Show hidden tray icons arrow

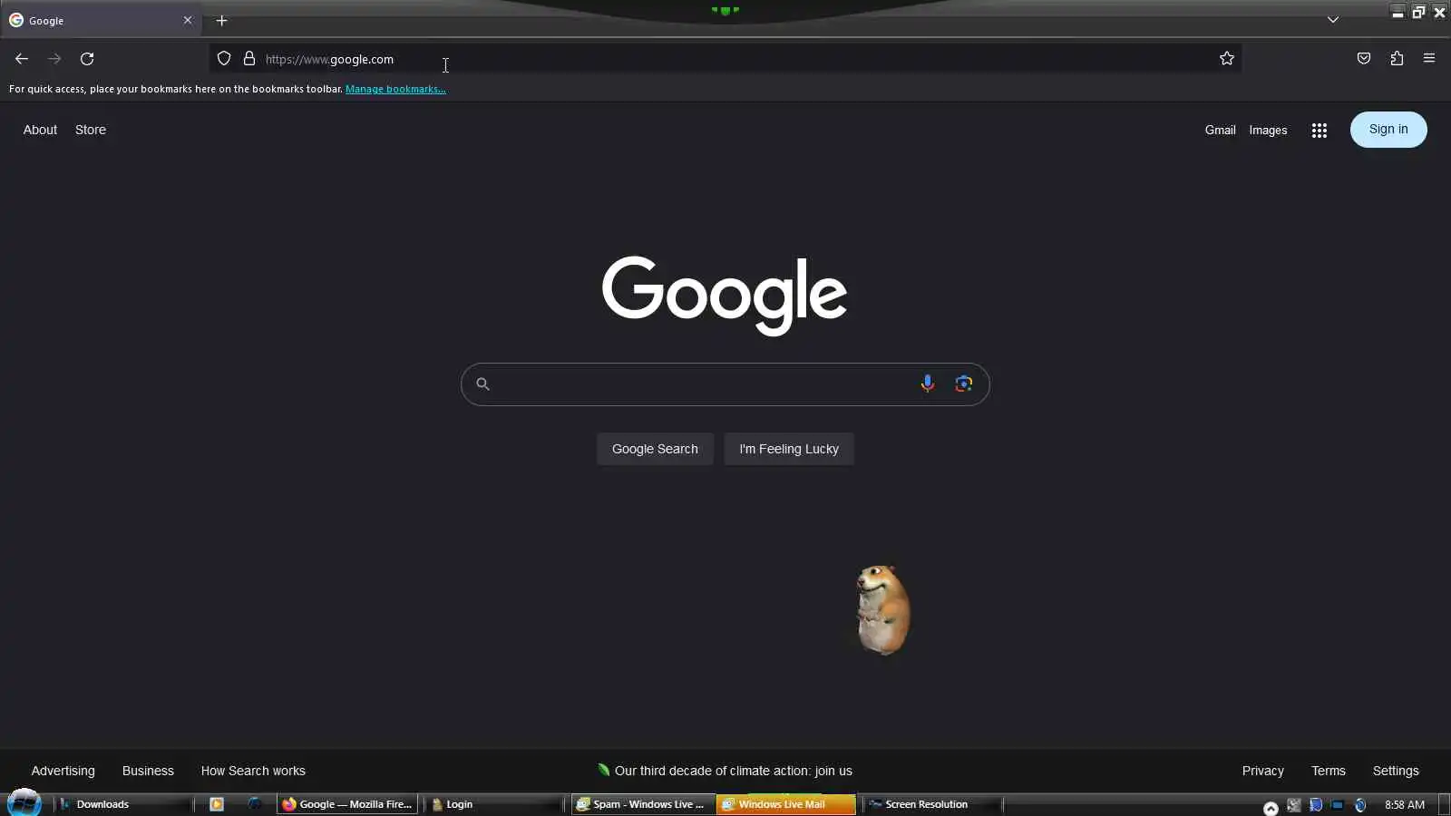click(x=1271, y=807)
